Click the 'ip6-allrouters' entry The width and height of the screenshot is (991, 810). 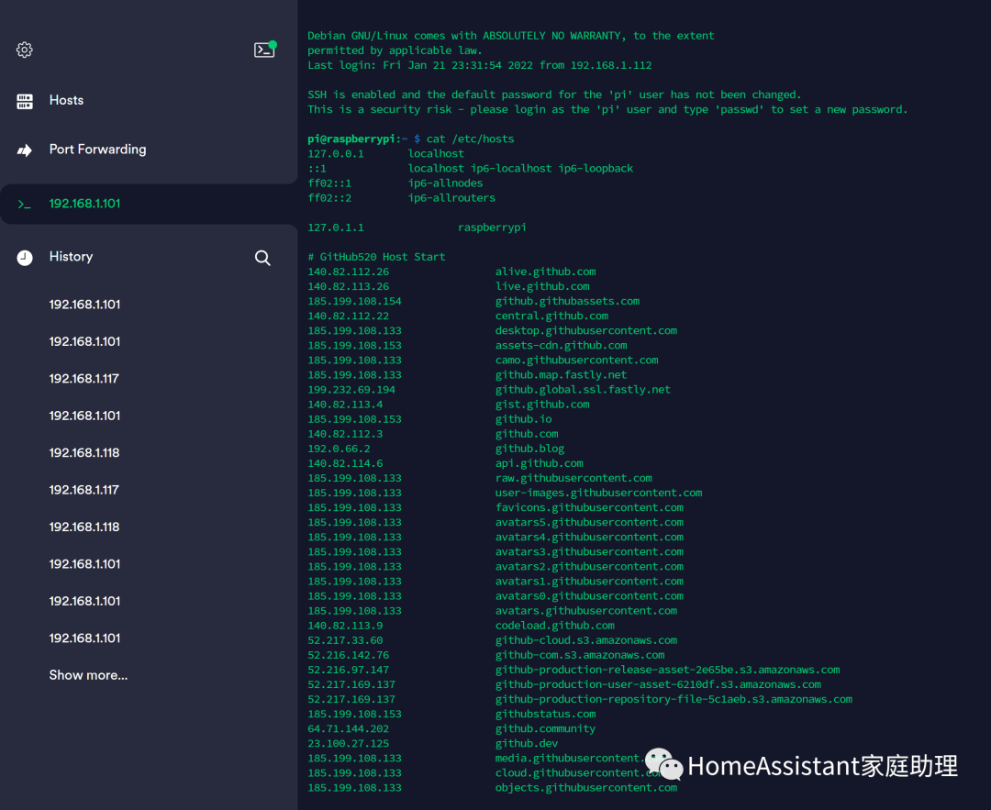click(x=451, y=198)
